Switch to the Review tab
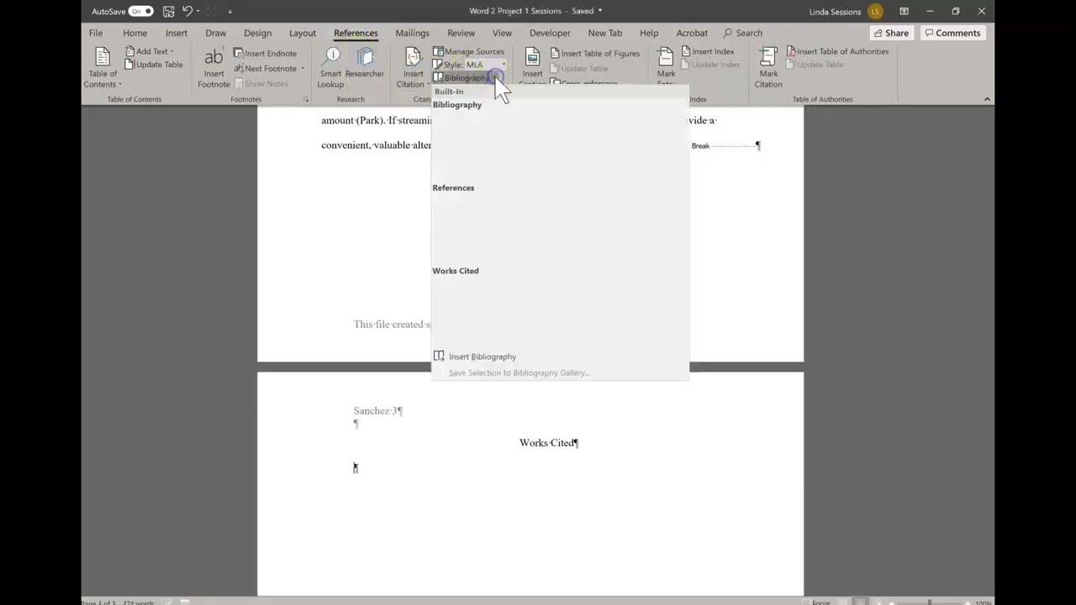 pos(461,33)
